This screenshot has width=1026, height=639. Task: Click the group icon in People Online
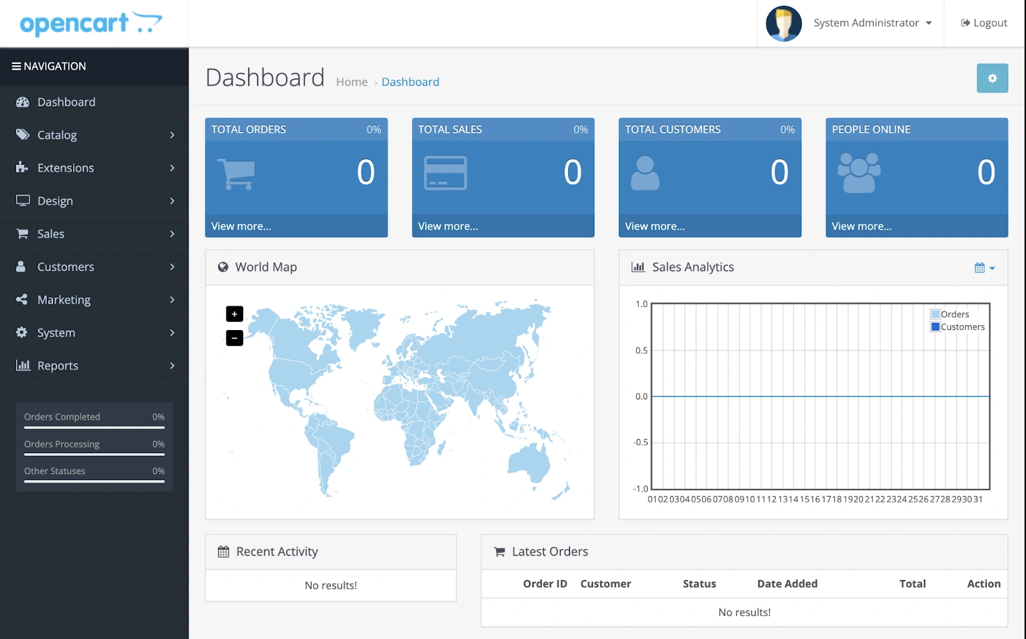click(859, 173)
